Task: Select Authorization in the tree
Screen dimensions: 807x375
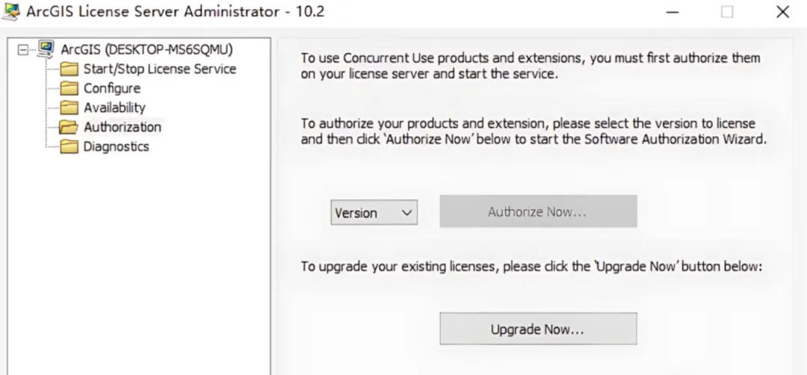Action: (122, 127)
